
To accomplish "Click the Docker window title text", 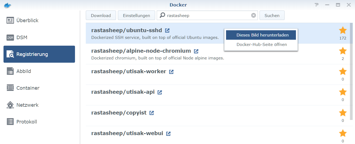I will (178, 5).
